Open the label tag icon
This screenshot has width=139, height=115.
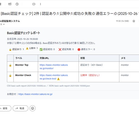click(34, 4)
